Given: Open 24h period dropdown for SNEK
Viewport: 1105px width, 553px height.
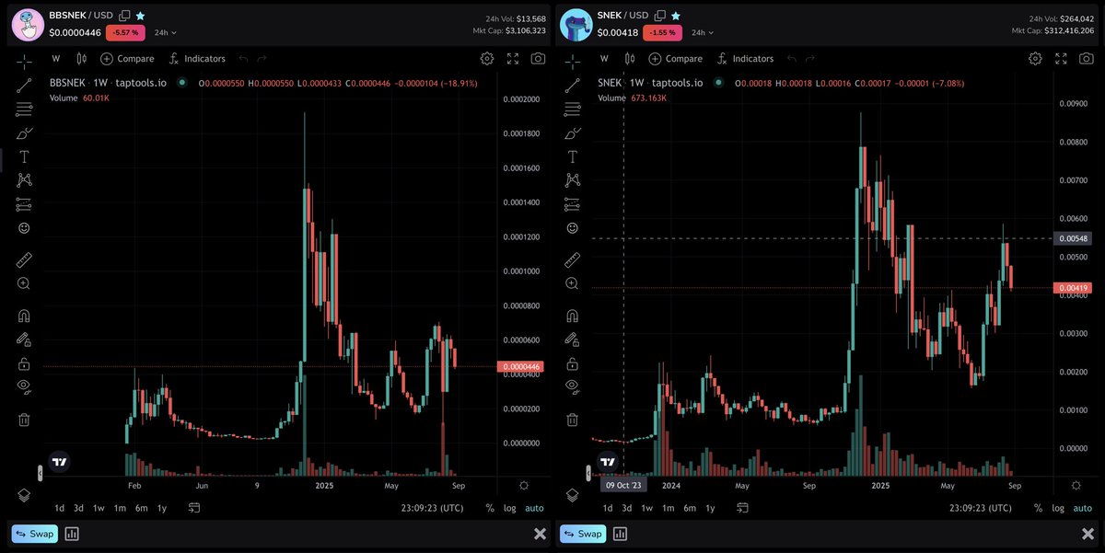Looking at the screenshot, I should [x=704, y=32].
